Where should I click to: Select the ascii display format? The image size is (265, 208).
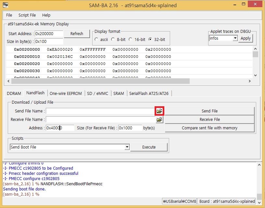pyautogui.click(x=96, y=39)
